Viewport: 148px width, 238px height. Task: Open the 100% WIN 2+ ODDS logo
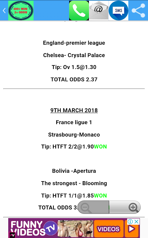[21, 10]
